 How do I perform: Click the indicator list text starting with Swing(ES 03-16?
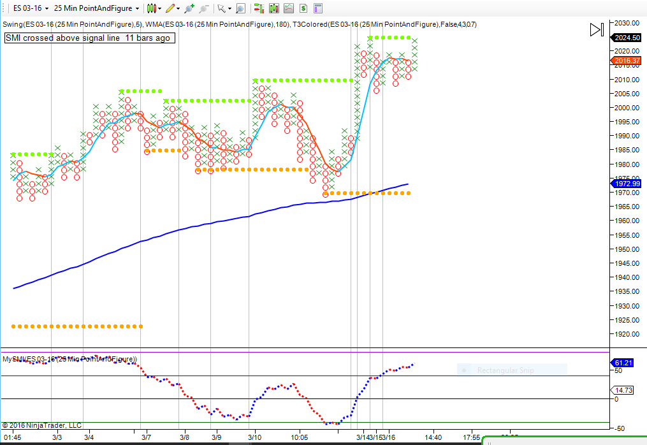[239, 24]
